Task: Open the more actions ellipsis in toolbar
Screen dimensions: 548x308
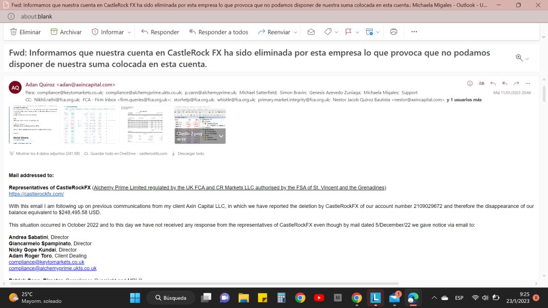Action: tap(414, 32)
